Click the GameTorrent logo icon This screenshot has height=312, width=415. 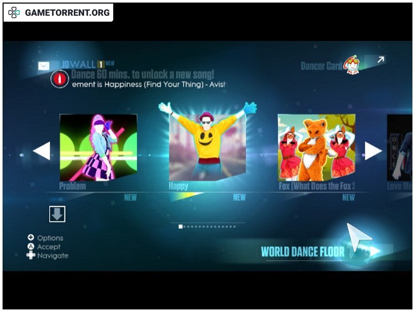pyautogui.click(x=14, y=12)
